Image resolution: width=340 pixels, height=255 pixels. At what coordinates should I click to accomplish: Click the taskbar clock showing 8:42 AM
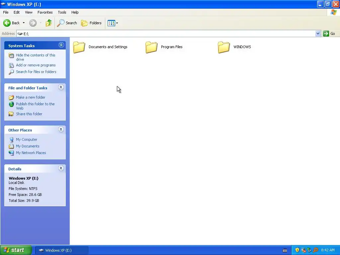[328, 250]
